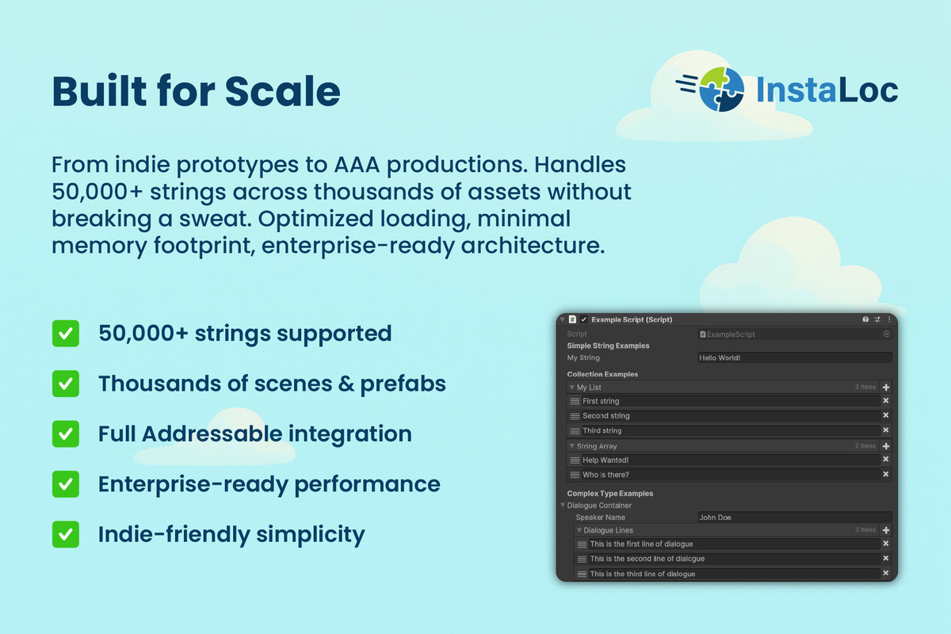Open the Example Script three-dot menu
Viewport: 951px width, 634px height.
pos(888,319)
